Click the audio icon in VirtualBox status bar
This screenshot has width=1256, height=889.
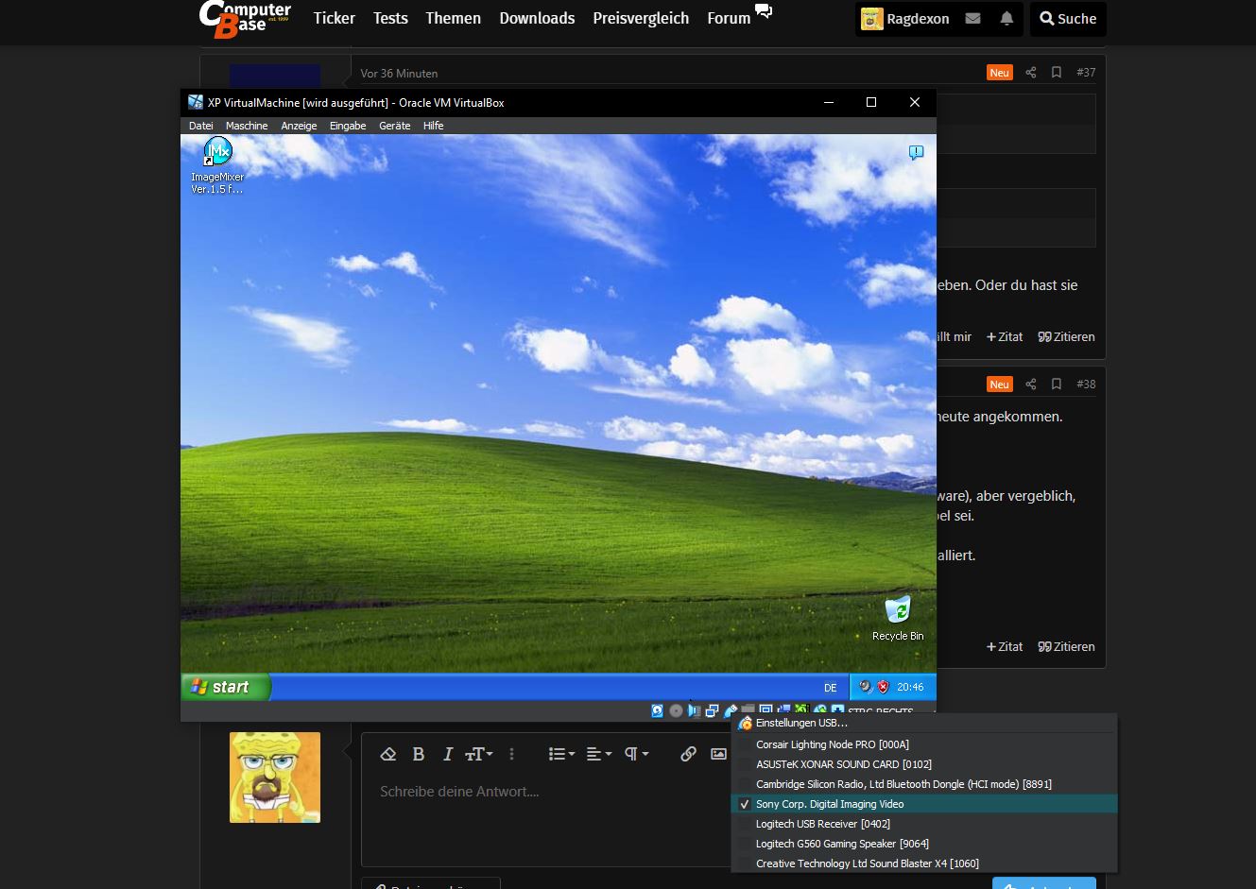tap(694, 710)
